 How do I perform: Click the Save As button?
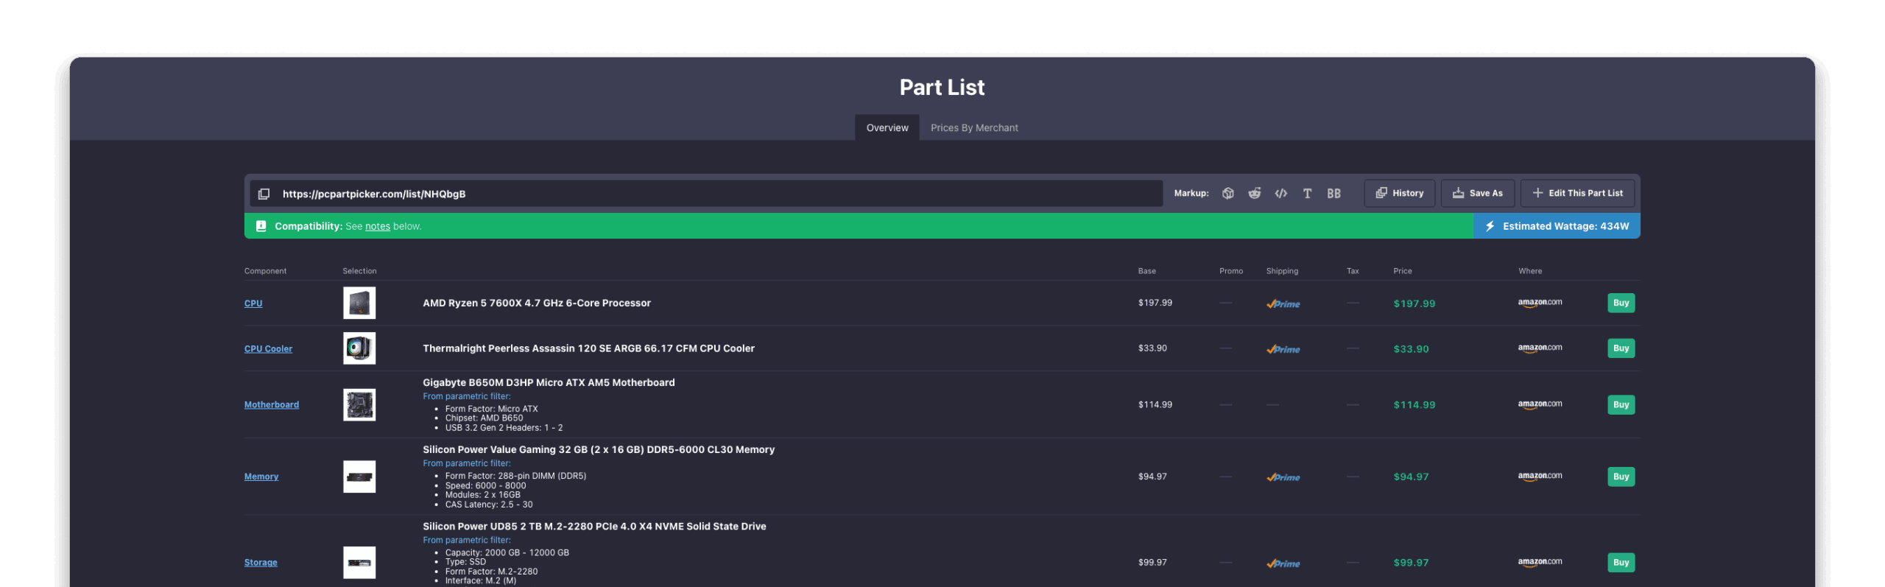pyautogui.click(x=1477, y=193)
